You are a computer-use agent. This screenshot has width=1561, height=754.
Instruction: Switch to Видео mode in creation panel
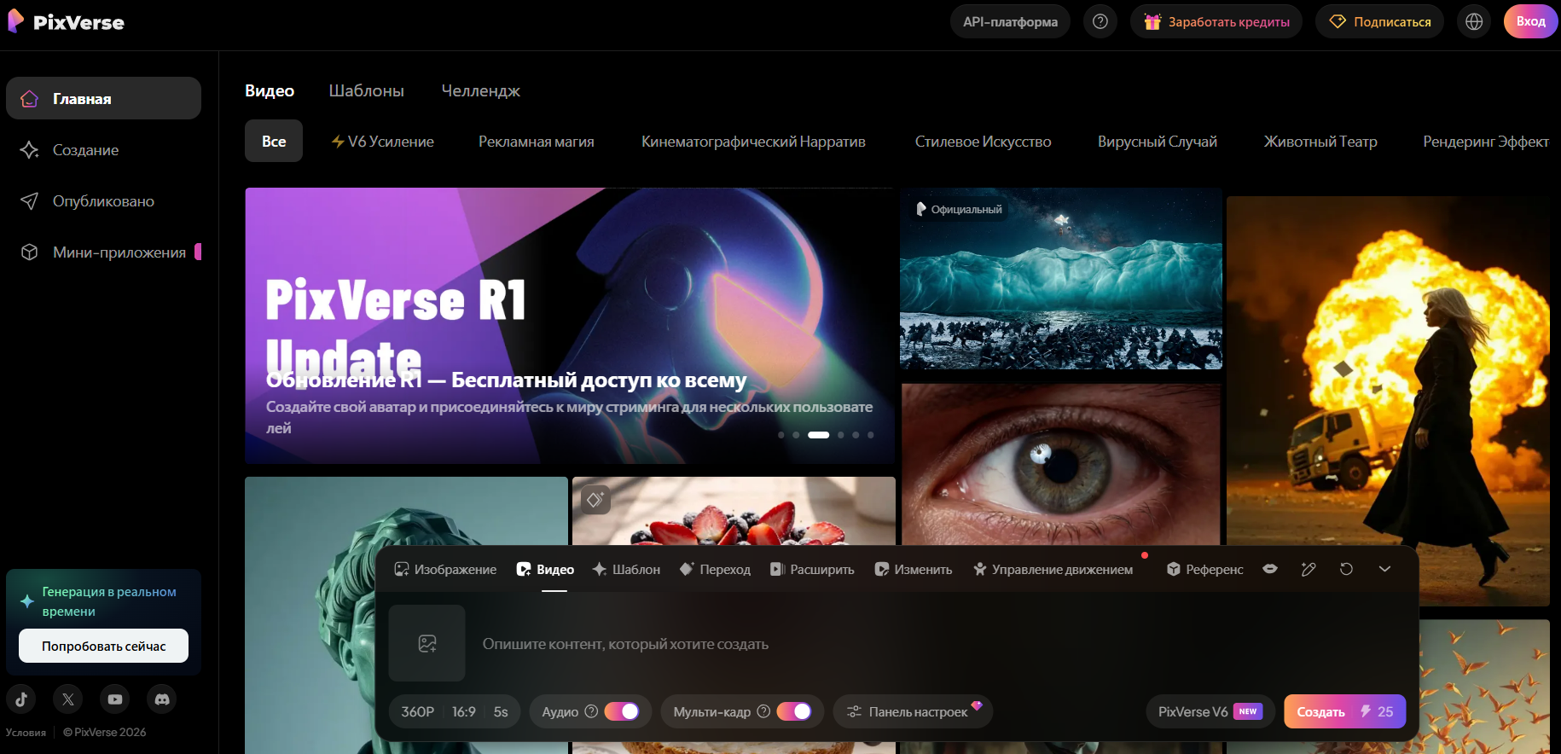pos(545,569)
